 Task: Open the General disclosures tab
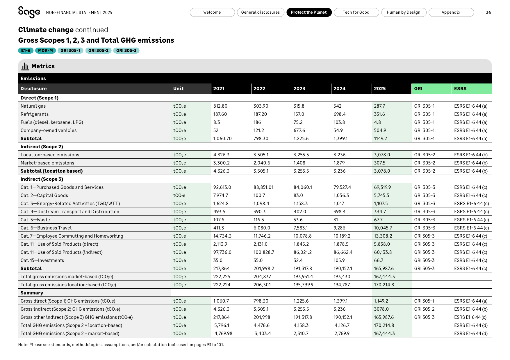pos(261,12)
